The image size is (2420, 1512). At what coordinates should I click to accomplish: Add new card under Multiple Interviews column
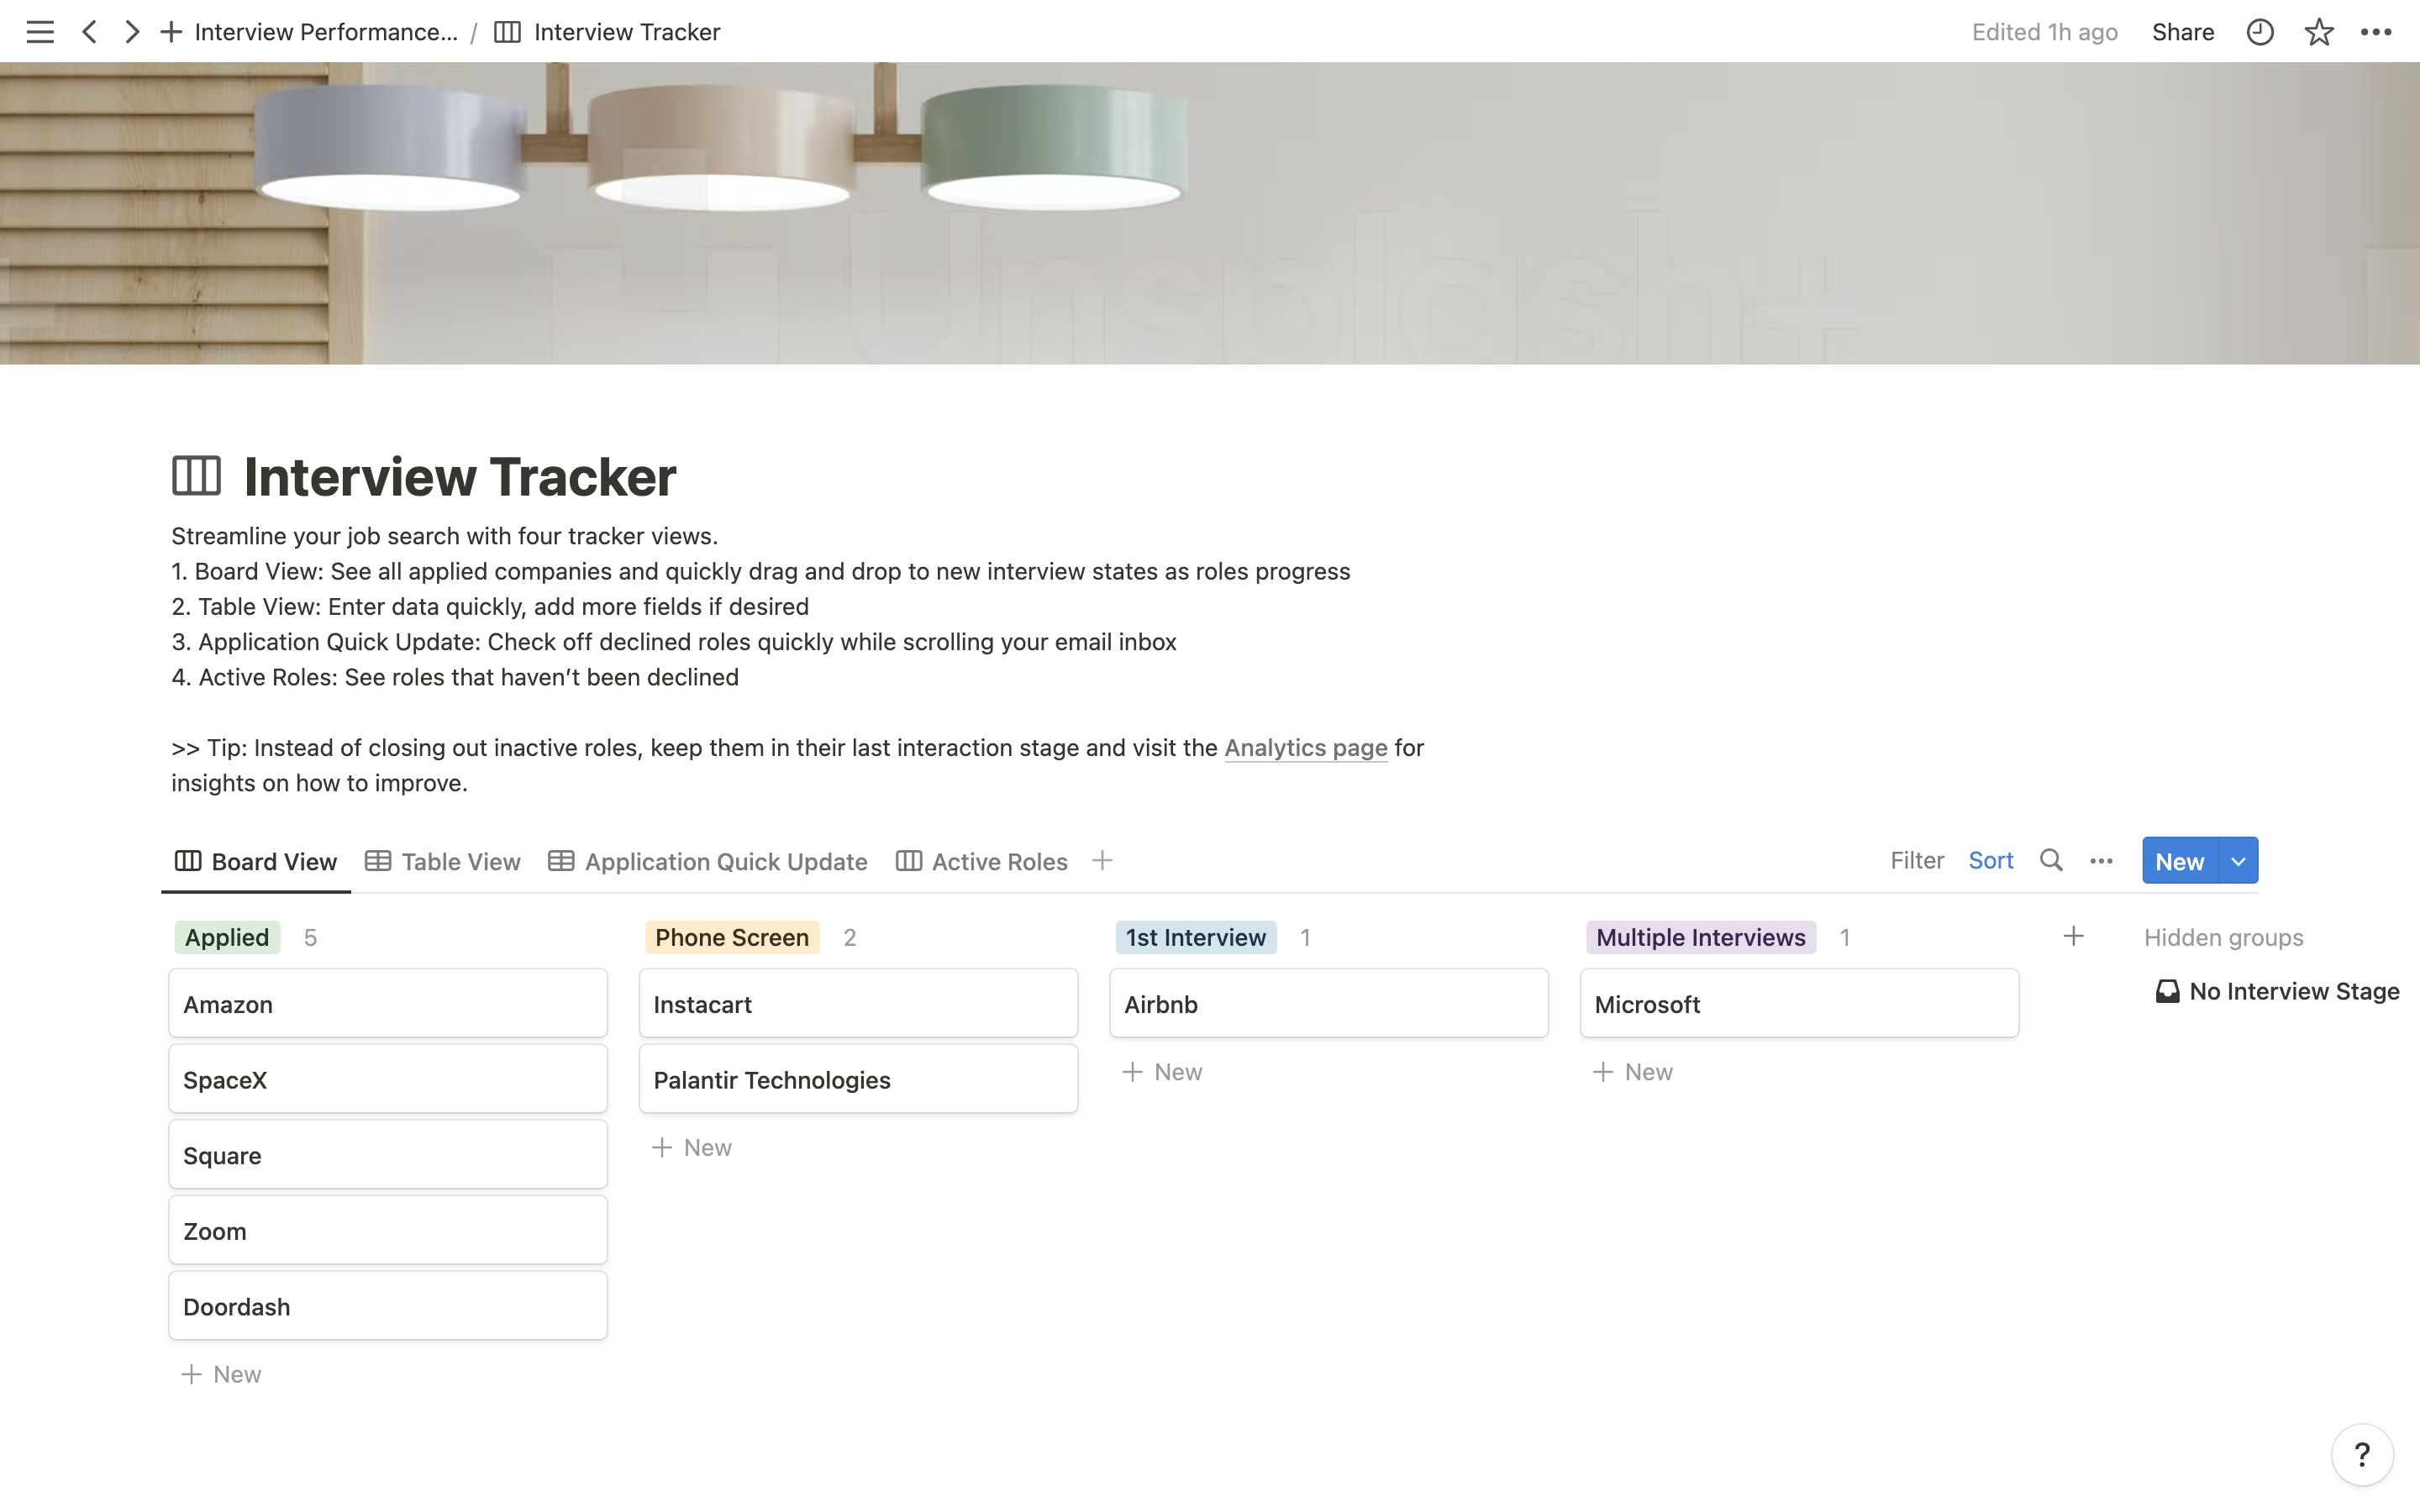(1633, 1072)
